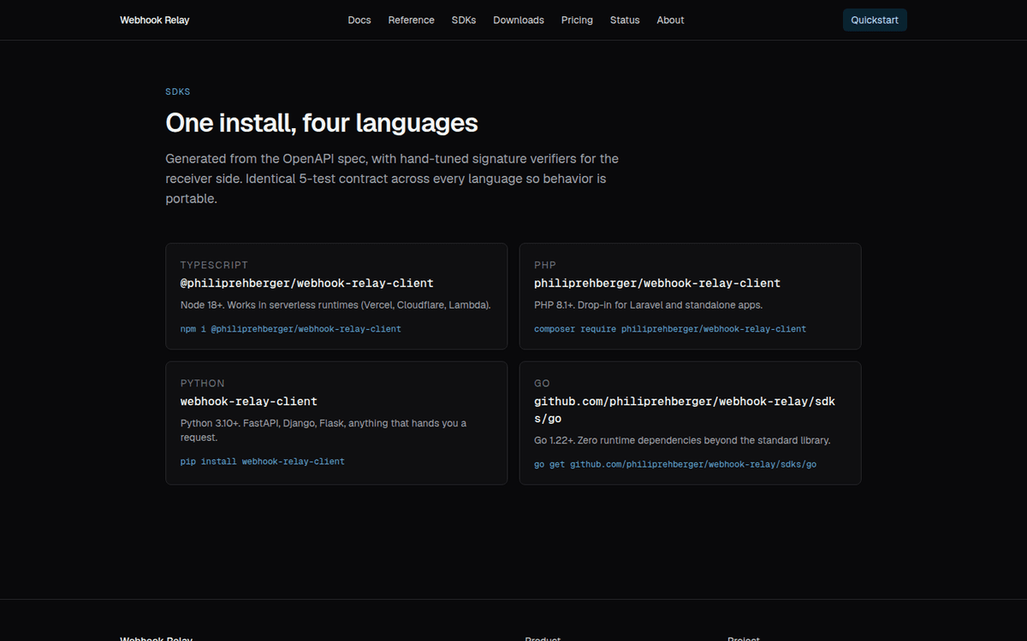View the Pricing page

point(577,20)
